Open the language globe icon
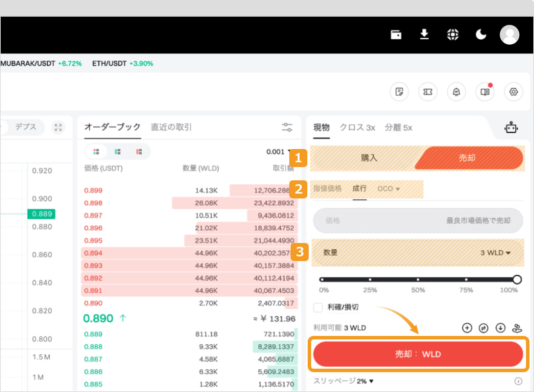This screenshot has height=392, width=534. pyautogui.click(x=453, y=34)
